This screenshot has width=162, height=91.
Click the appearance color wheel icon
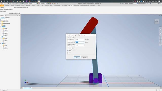coord(38,4)
